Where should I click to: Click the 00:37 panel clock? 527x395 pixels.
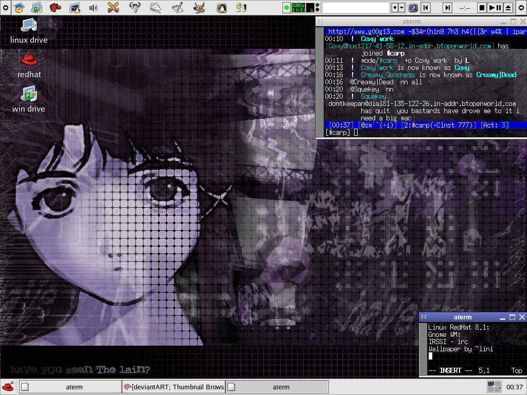coord(515,387)
